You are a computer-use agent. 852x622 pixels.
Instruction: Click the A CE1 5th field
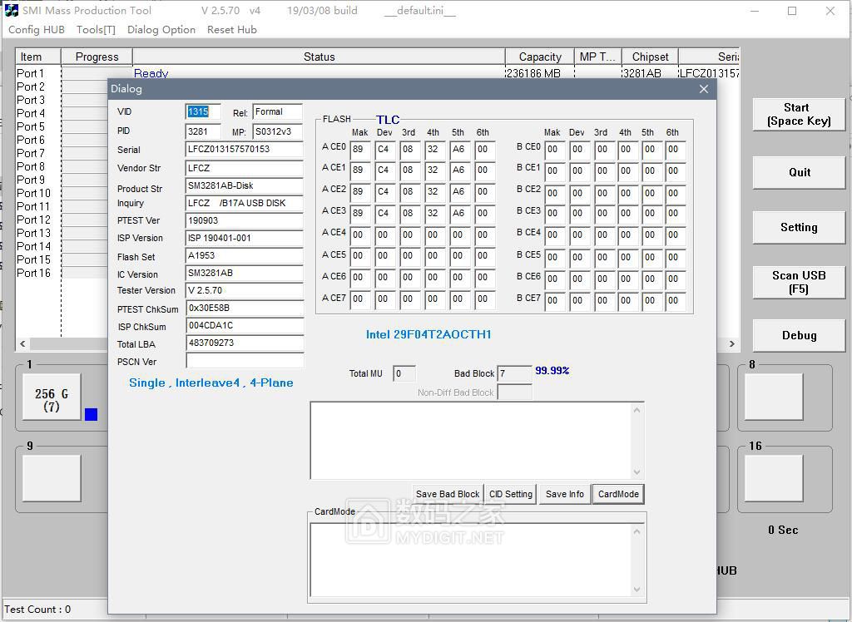pos(459,170)
